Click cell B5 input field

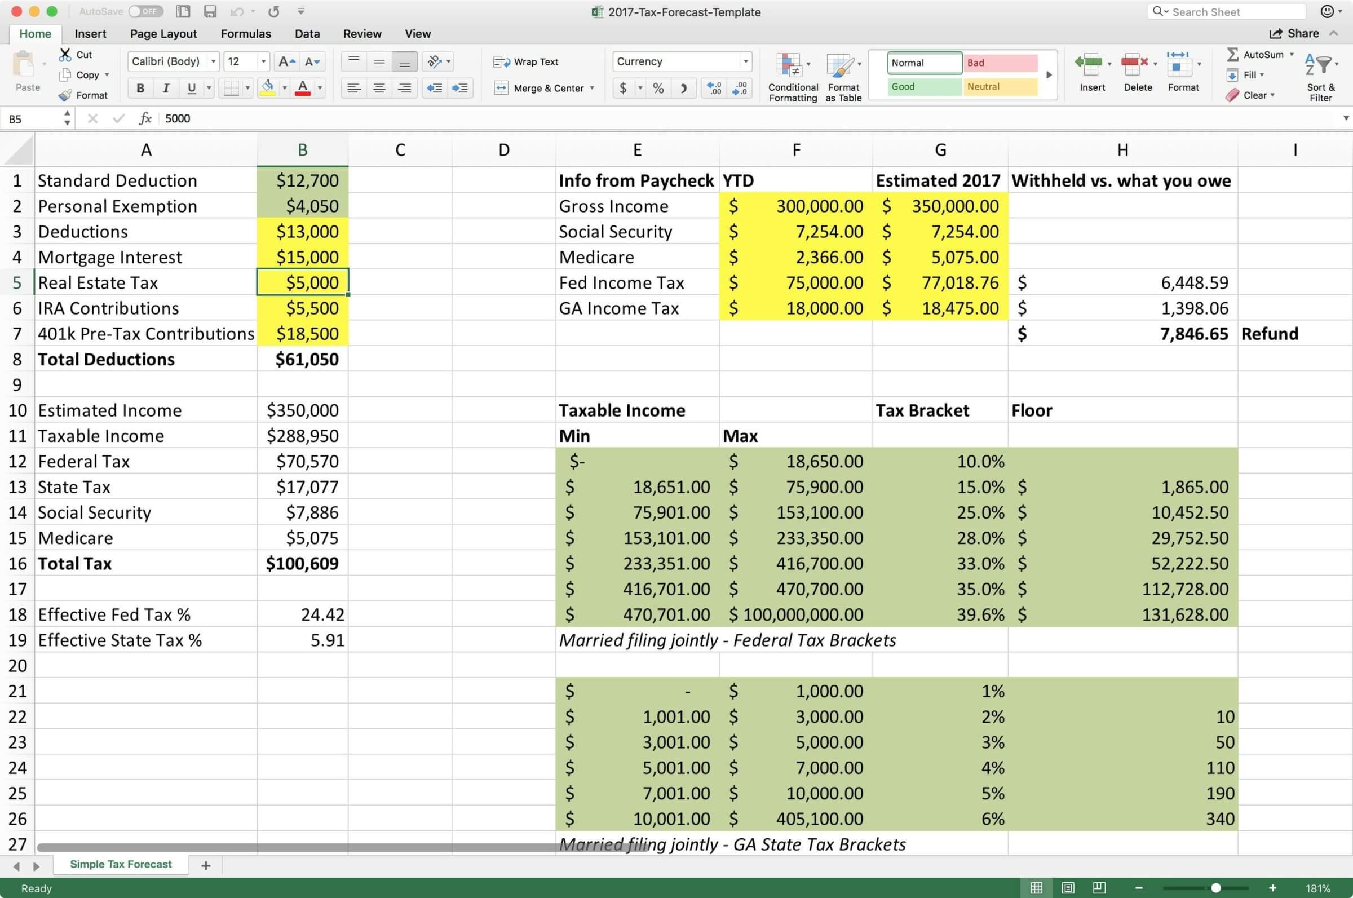[x=303, y=282]
